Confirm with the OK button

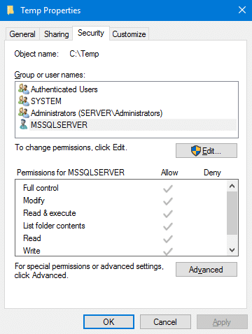tap(108, 322)
